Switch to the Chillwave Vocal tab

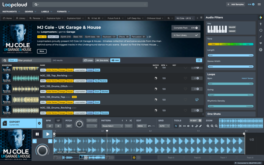(x=154, y=18)
